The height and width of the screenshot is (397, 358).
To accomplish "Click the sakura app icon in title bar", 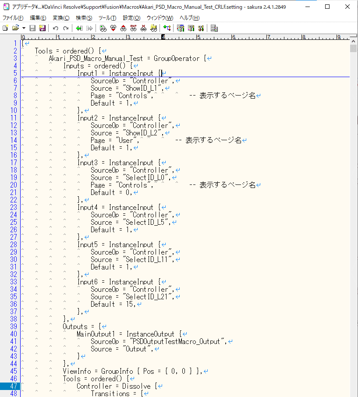I will [6, 7].
